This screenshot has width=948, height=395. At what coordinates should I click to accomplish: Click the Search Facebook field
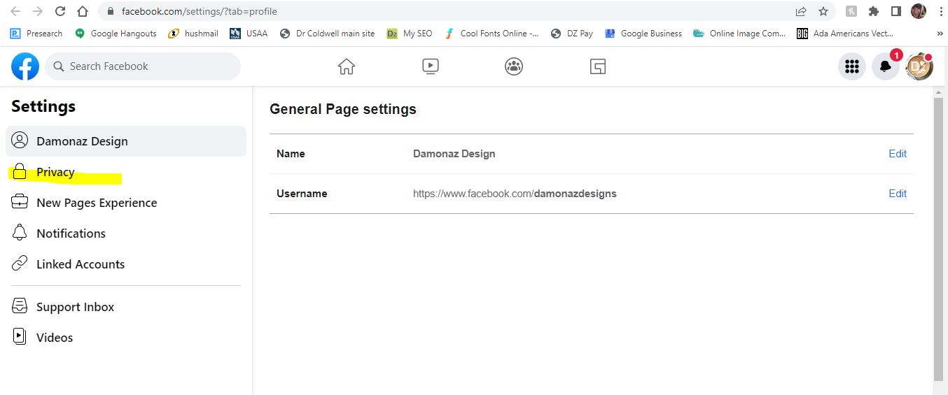(x=143, y=66)
